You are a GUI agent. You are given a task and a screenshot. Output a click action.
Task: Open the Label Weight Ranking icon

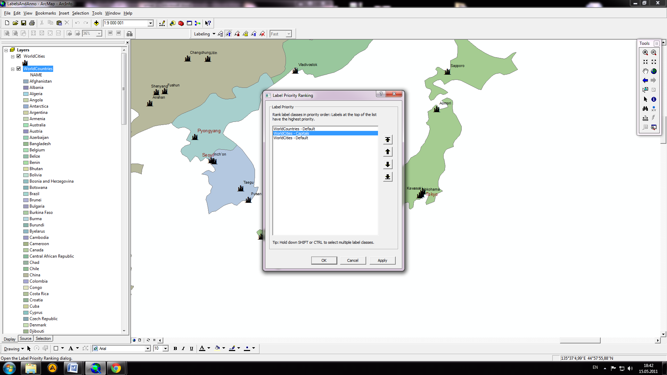coord(237,34)
